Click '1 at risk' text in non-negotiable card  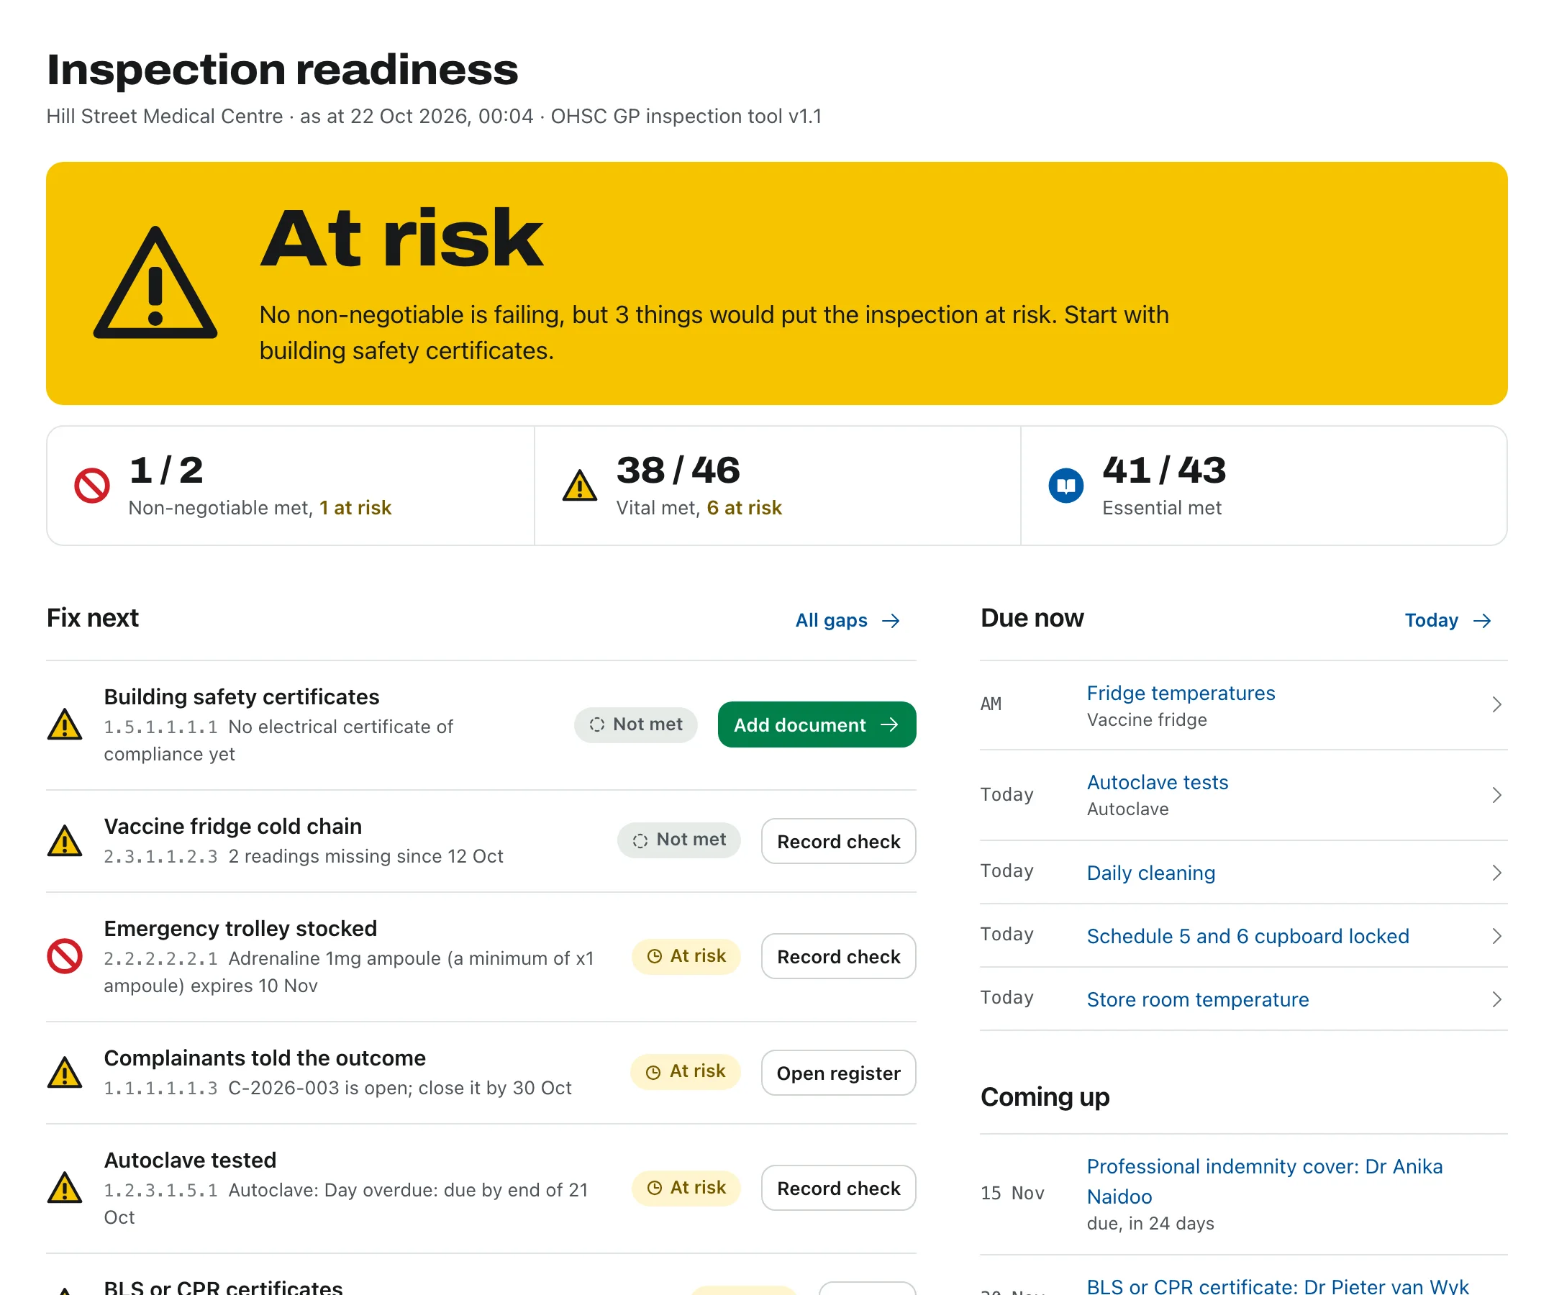(355, 508)
